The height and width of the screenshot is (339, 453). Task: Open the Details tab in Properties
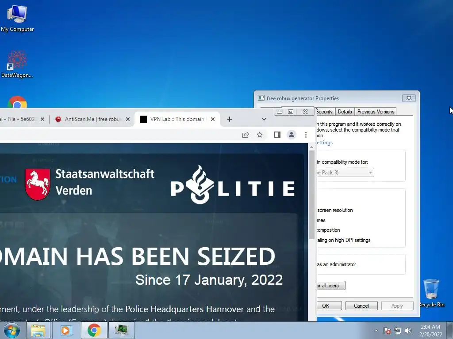[x=345, y=112]
